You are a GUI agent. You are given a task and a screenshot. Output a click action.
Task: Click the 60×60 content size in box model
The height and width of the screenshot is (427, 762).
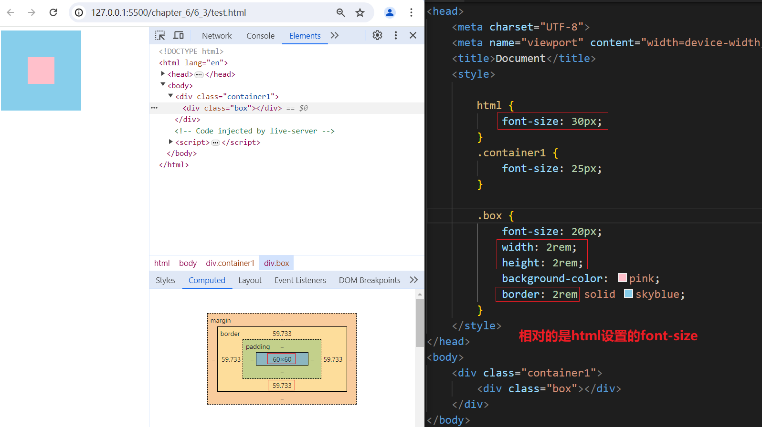pos(282,359)
